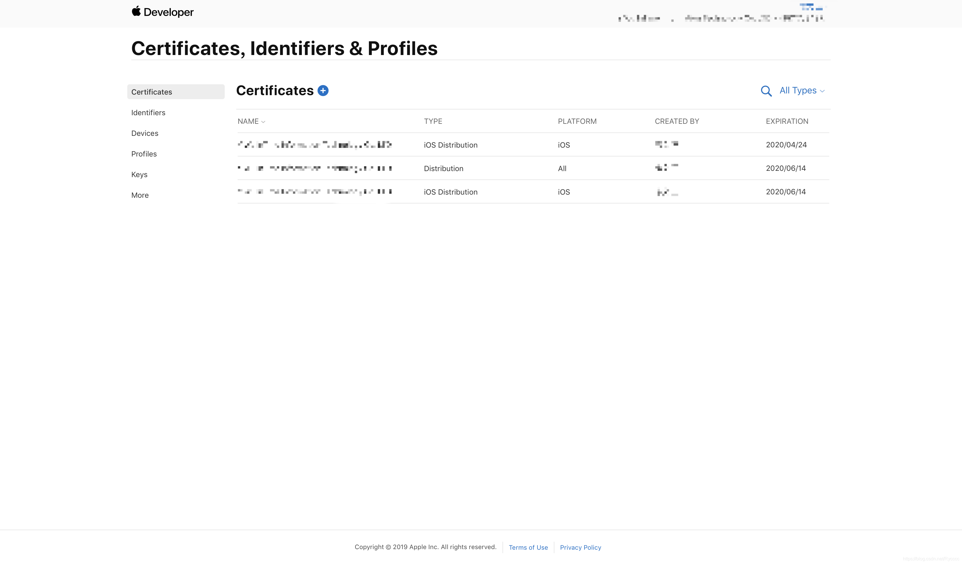Click the add certificate plus icon
Screen dimensions: 962x564
pos(323,91)
